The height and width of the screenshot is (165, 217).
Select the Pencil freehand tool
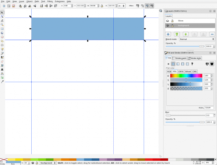pos(2,49)
